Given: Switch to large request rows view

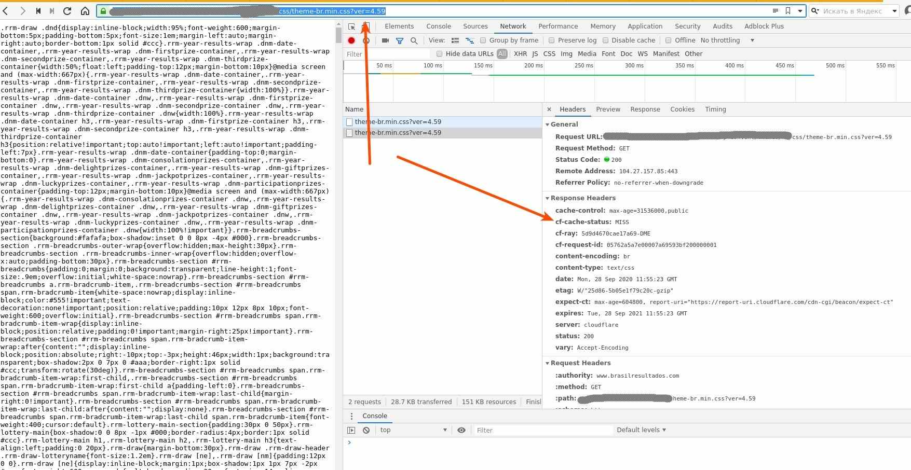Looking at the screenshot, I should [455, 40].
